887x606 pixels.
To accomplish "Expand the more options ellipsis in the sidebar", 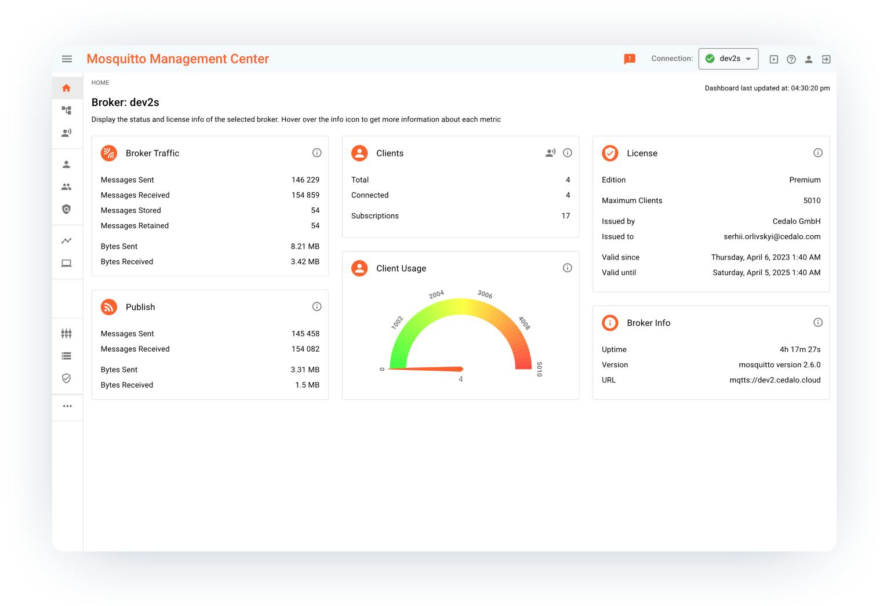I will [x=67, y=407].
